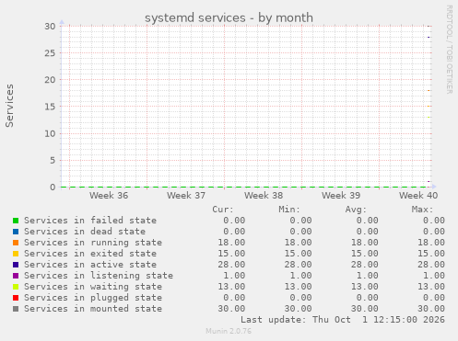Click the 'Avg:' column header
The image size is (458, 341).
[x=356, y=210]
